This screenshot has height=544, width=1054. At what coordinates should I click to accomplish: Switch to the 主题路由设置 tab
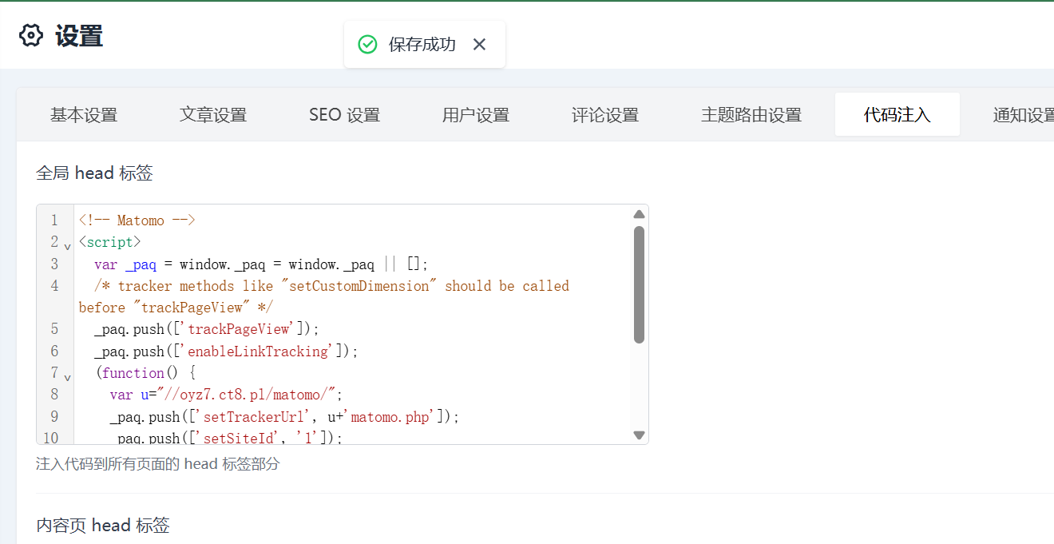coord(751,115)
